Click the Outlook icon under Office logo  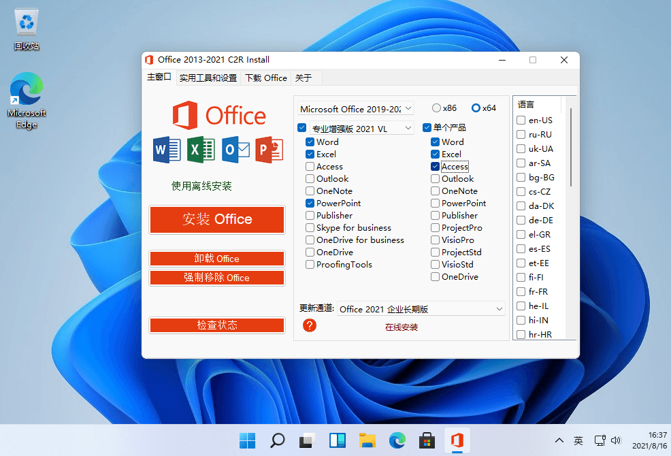coord(235,150)
